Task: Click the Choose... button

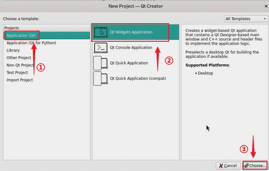Action: tap(255, 166)
